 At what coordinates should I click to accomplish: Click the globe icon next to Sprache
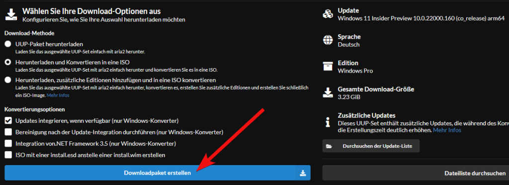(328, 40)
